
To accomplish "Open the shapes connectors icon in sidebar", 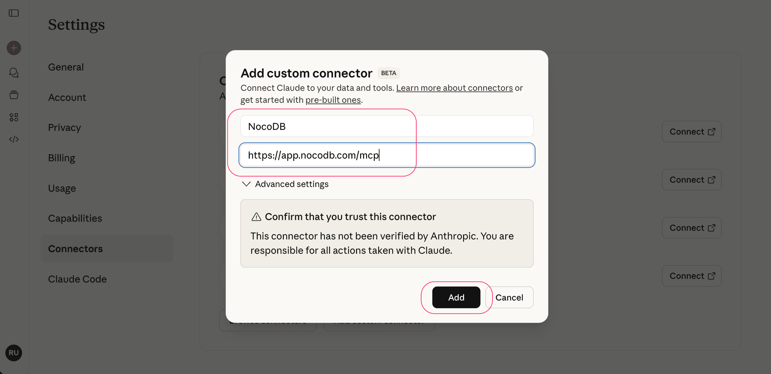I will (x=13, y=117).
